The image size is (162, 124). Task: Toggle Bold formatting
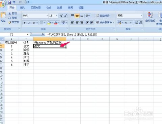coord(25,23)
